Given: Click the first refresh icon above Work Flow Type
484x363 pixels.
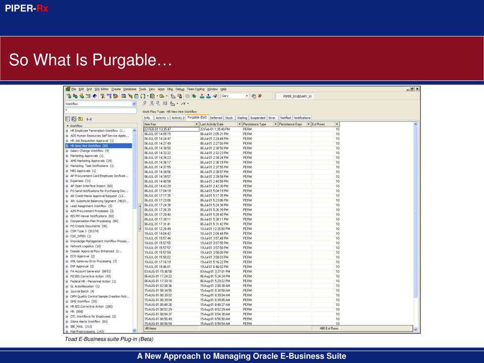Looking at the screenshot, I should tap(145, 104).
